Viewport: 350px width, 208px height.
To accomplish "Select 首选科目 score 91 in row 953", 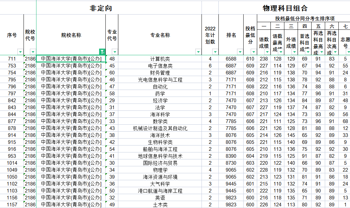I will [305, 156].
